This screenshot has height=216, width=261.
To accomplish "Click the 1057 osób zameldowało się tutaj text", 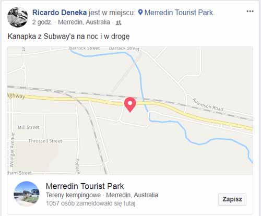I will pos(91,203).
